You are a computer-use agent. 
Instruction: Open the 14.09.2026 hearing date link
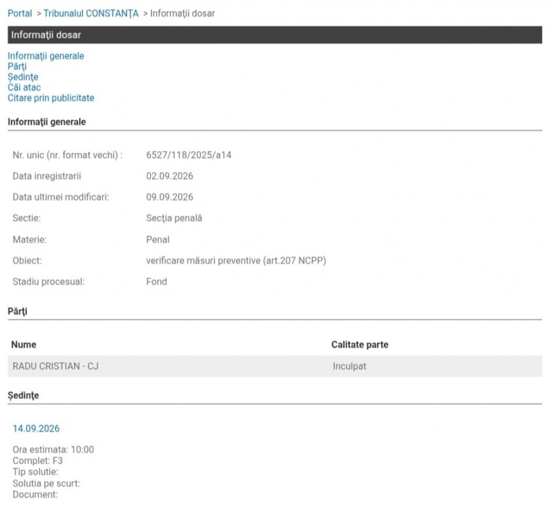(x=36, y=428)
